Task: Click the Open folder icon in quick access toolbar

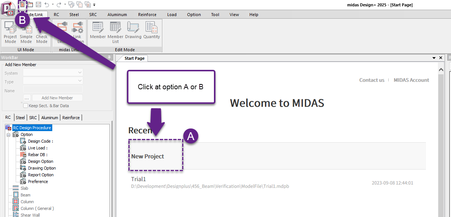Action: click(x=30, y=4)
